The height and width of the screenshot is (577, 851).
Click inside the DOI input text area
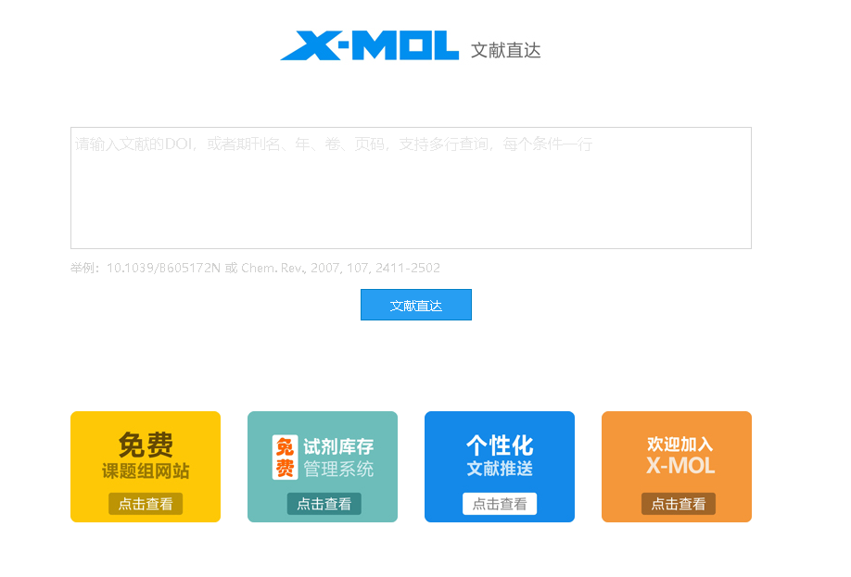click(x=411, y=185)
